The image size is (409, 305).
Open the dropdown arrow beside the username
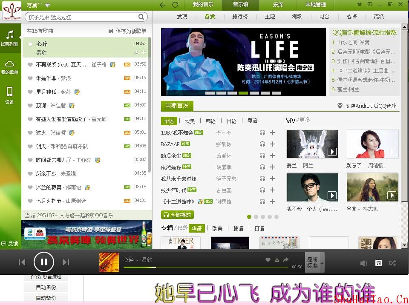coord(47,6)
